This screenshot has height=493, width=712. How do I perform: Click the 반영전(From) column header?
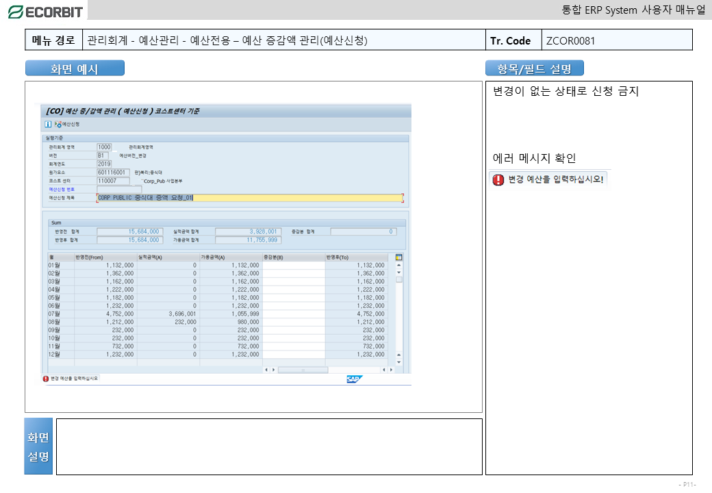[x=105, y=257]
